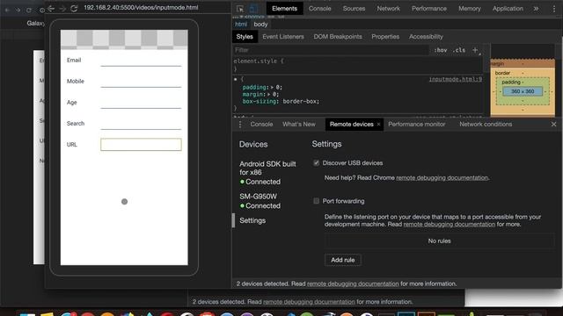This screenshot has height=316, width=563.
Task: Show more DevTools tabs via double chevron
Action: click(x=536, y=9)
